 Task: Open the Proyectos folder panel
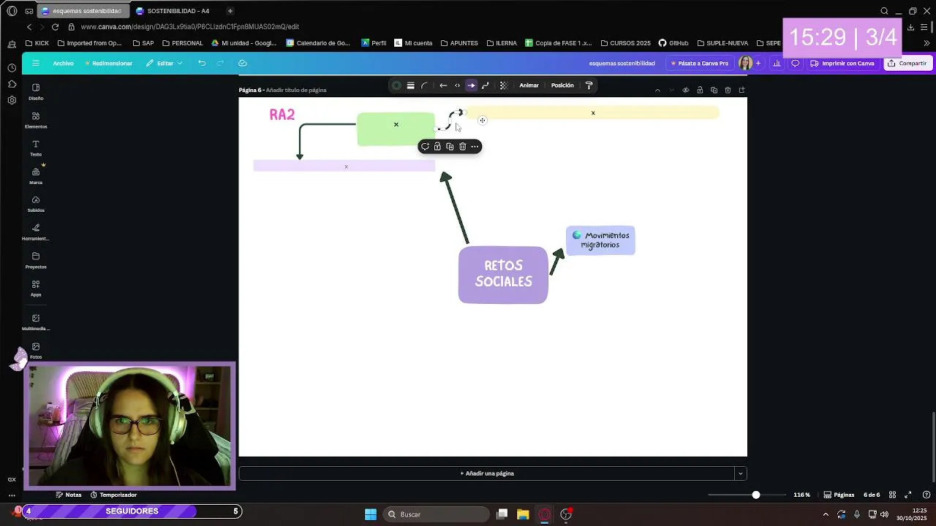point(36,260)
